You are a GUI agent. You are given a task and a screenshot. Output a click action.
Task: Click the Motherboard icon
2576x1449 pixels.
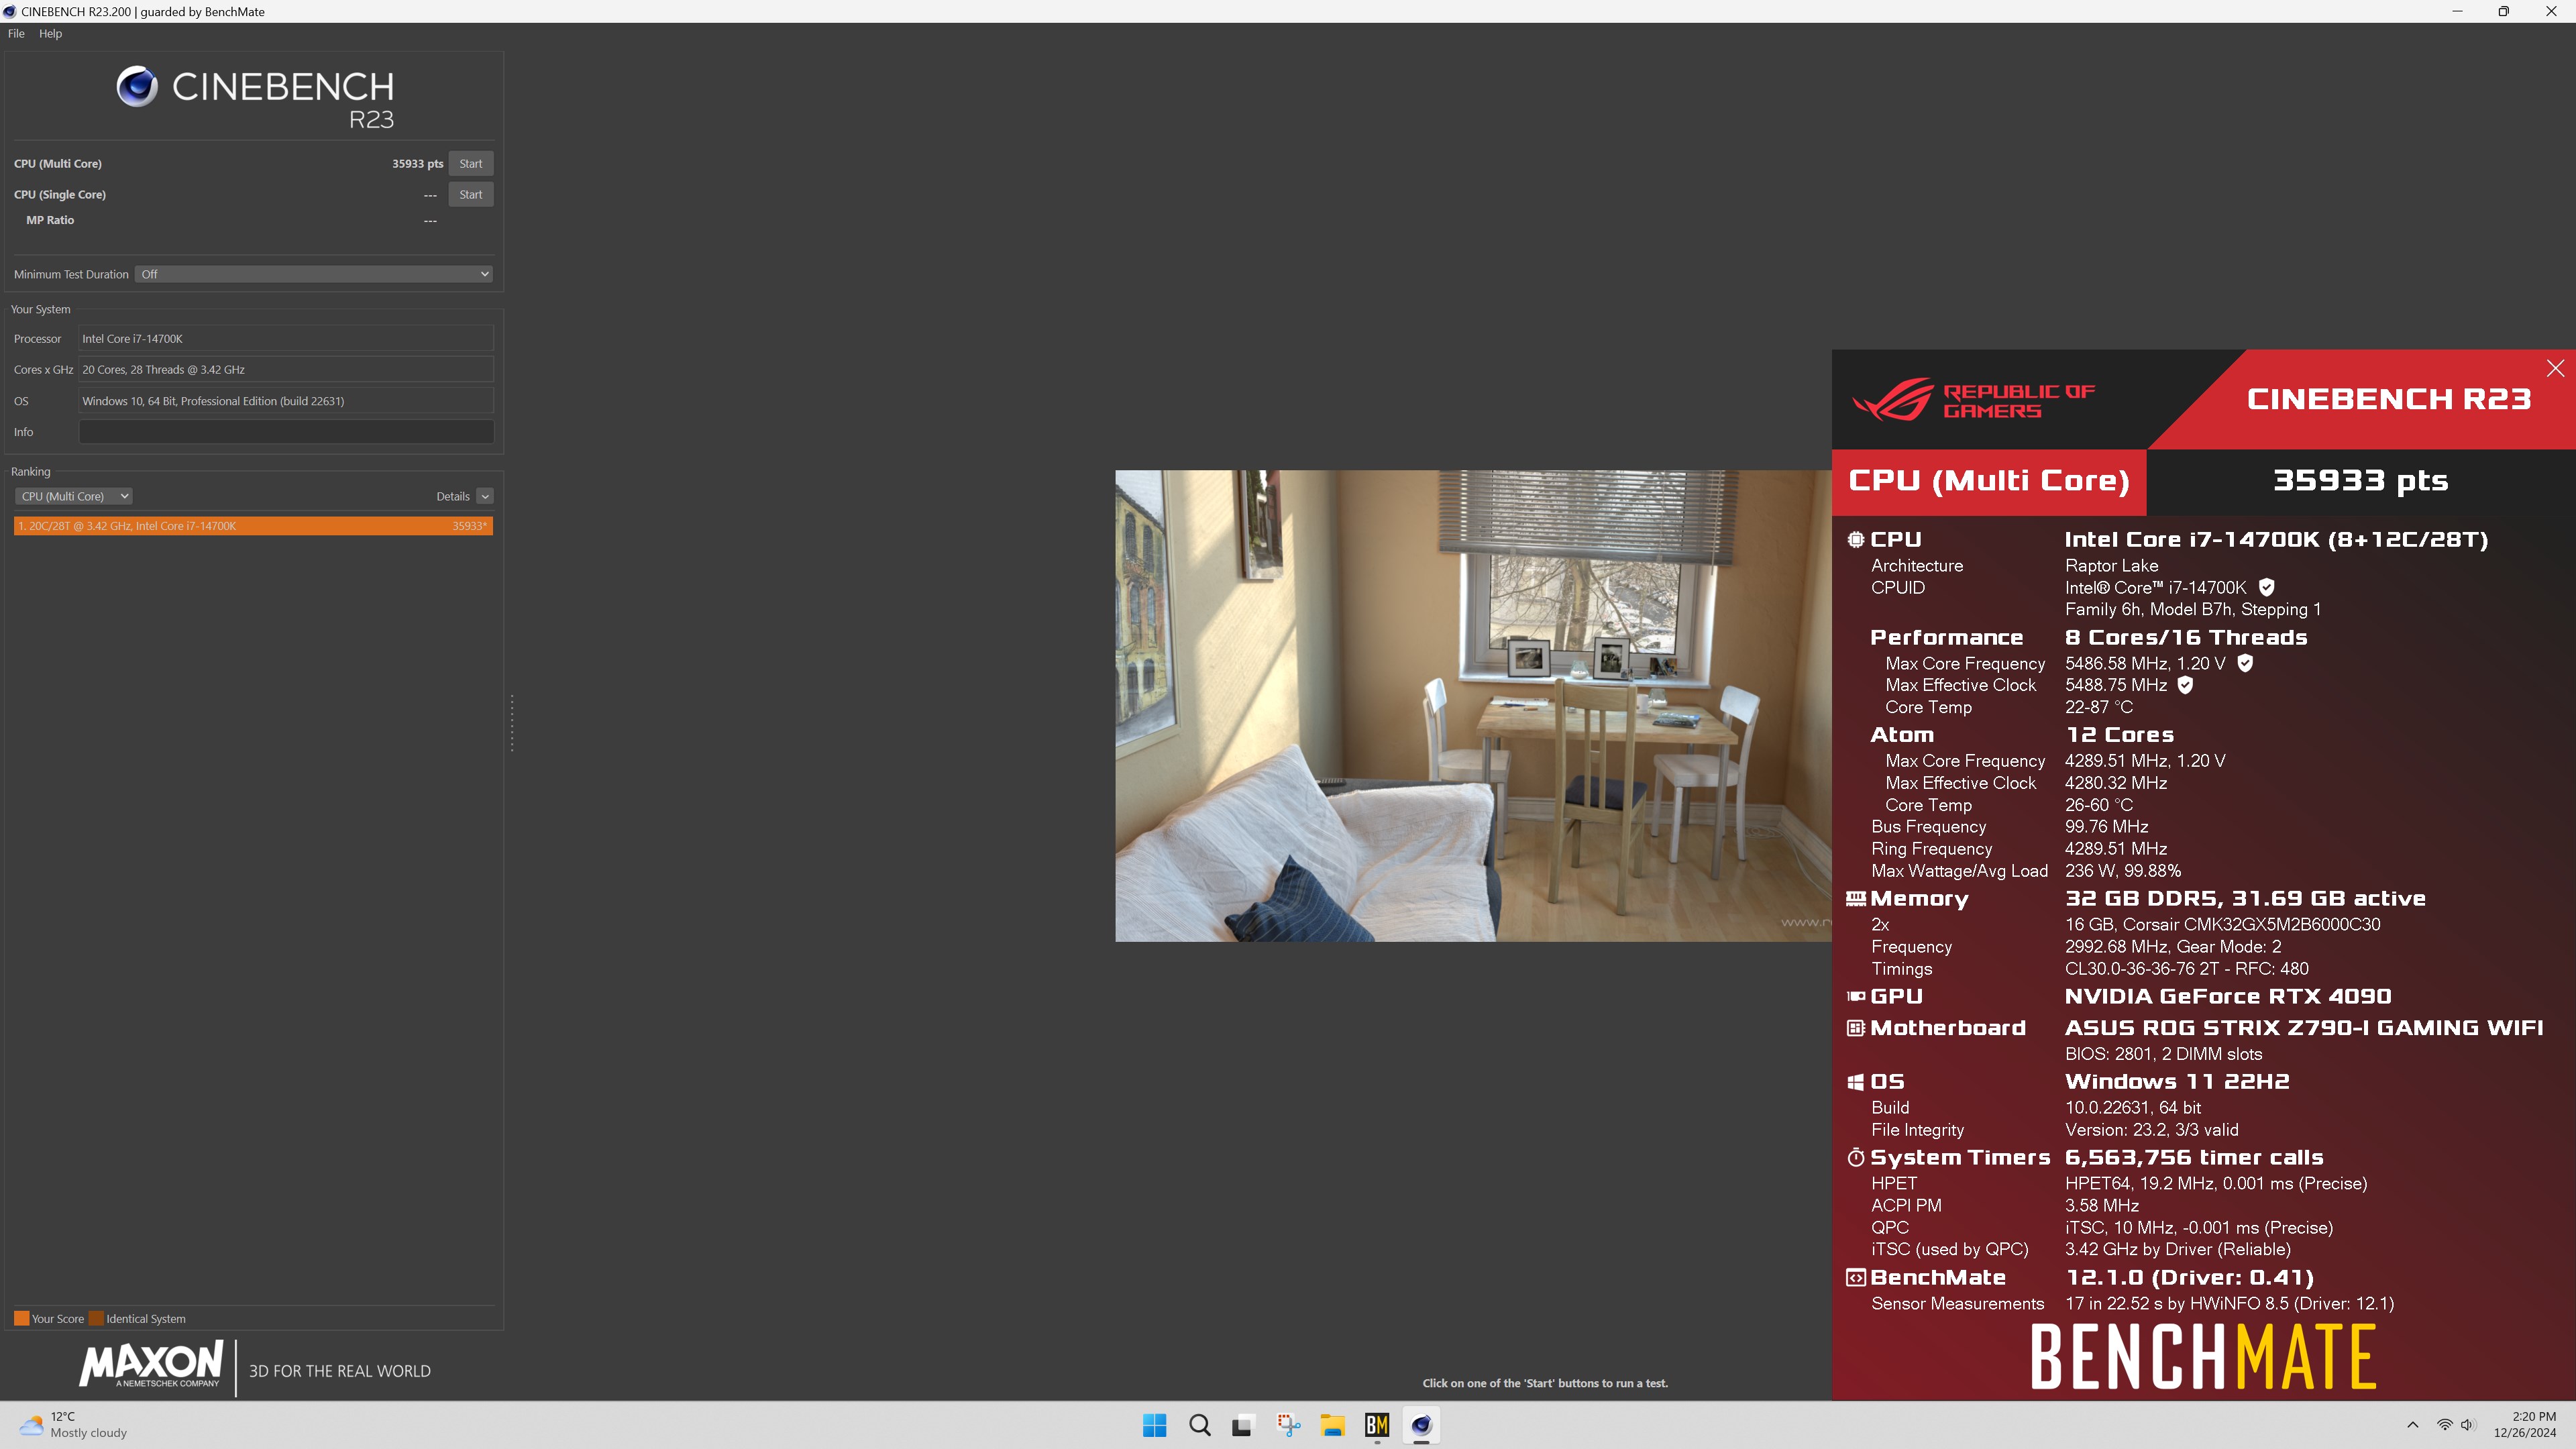coord(1856,1028)
